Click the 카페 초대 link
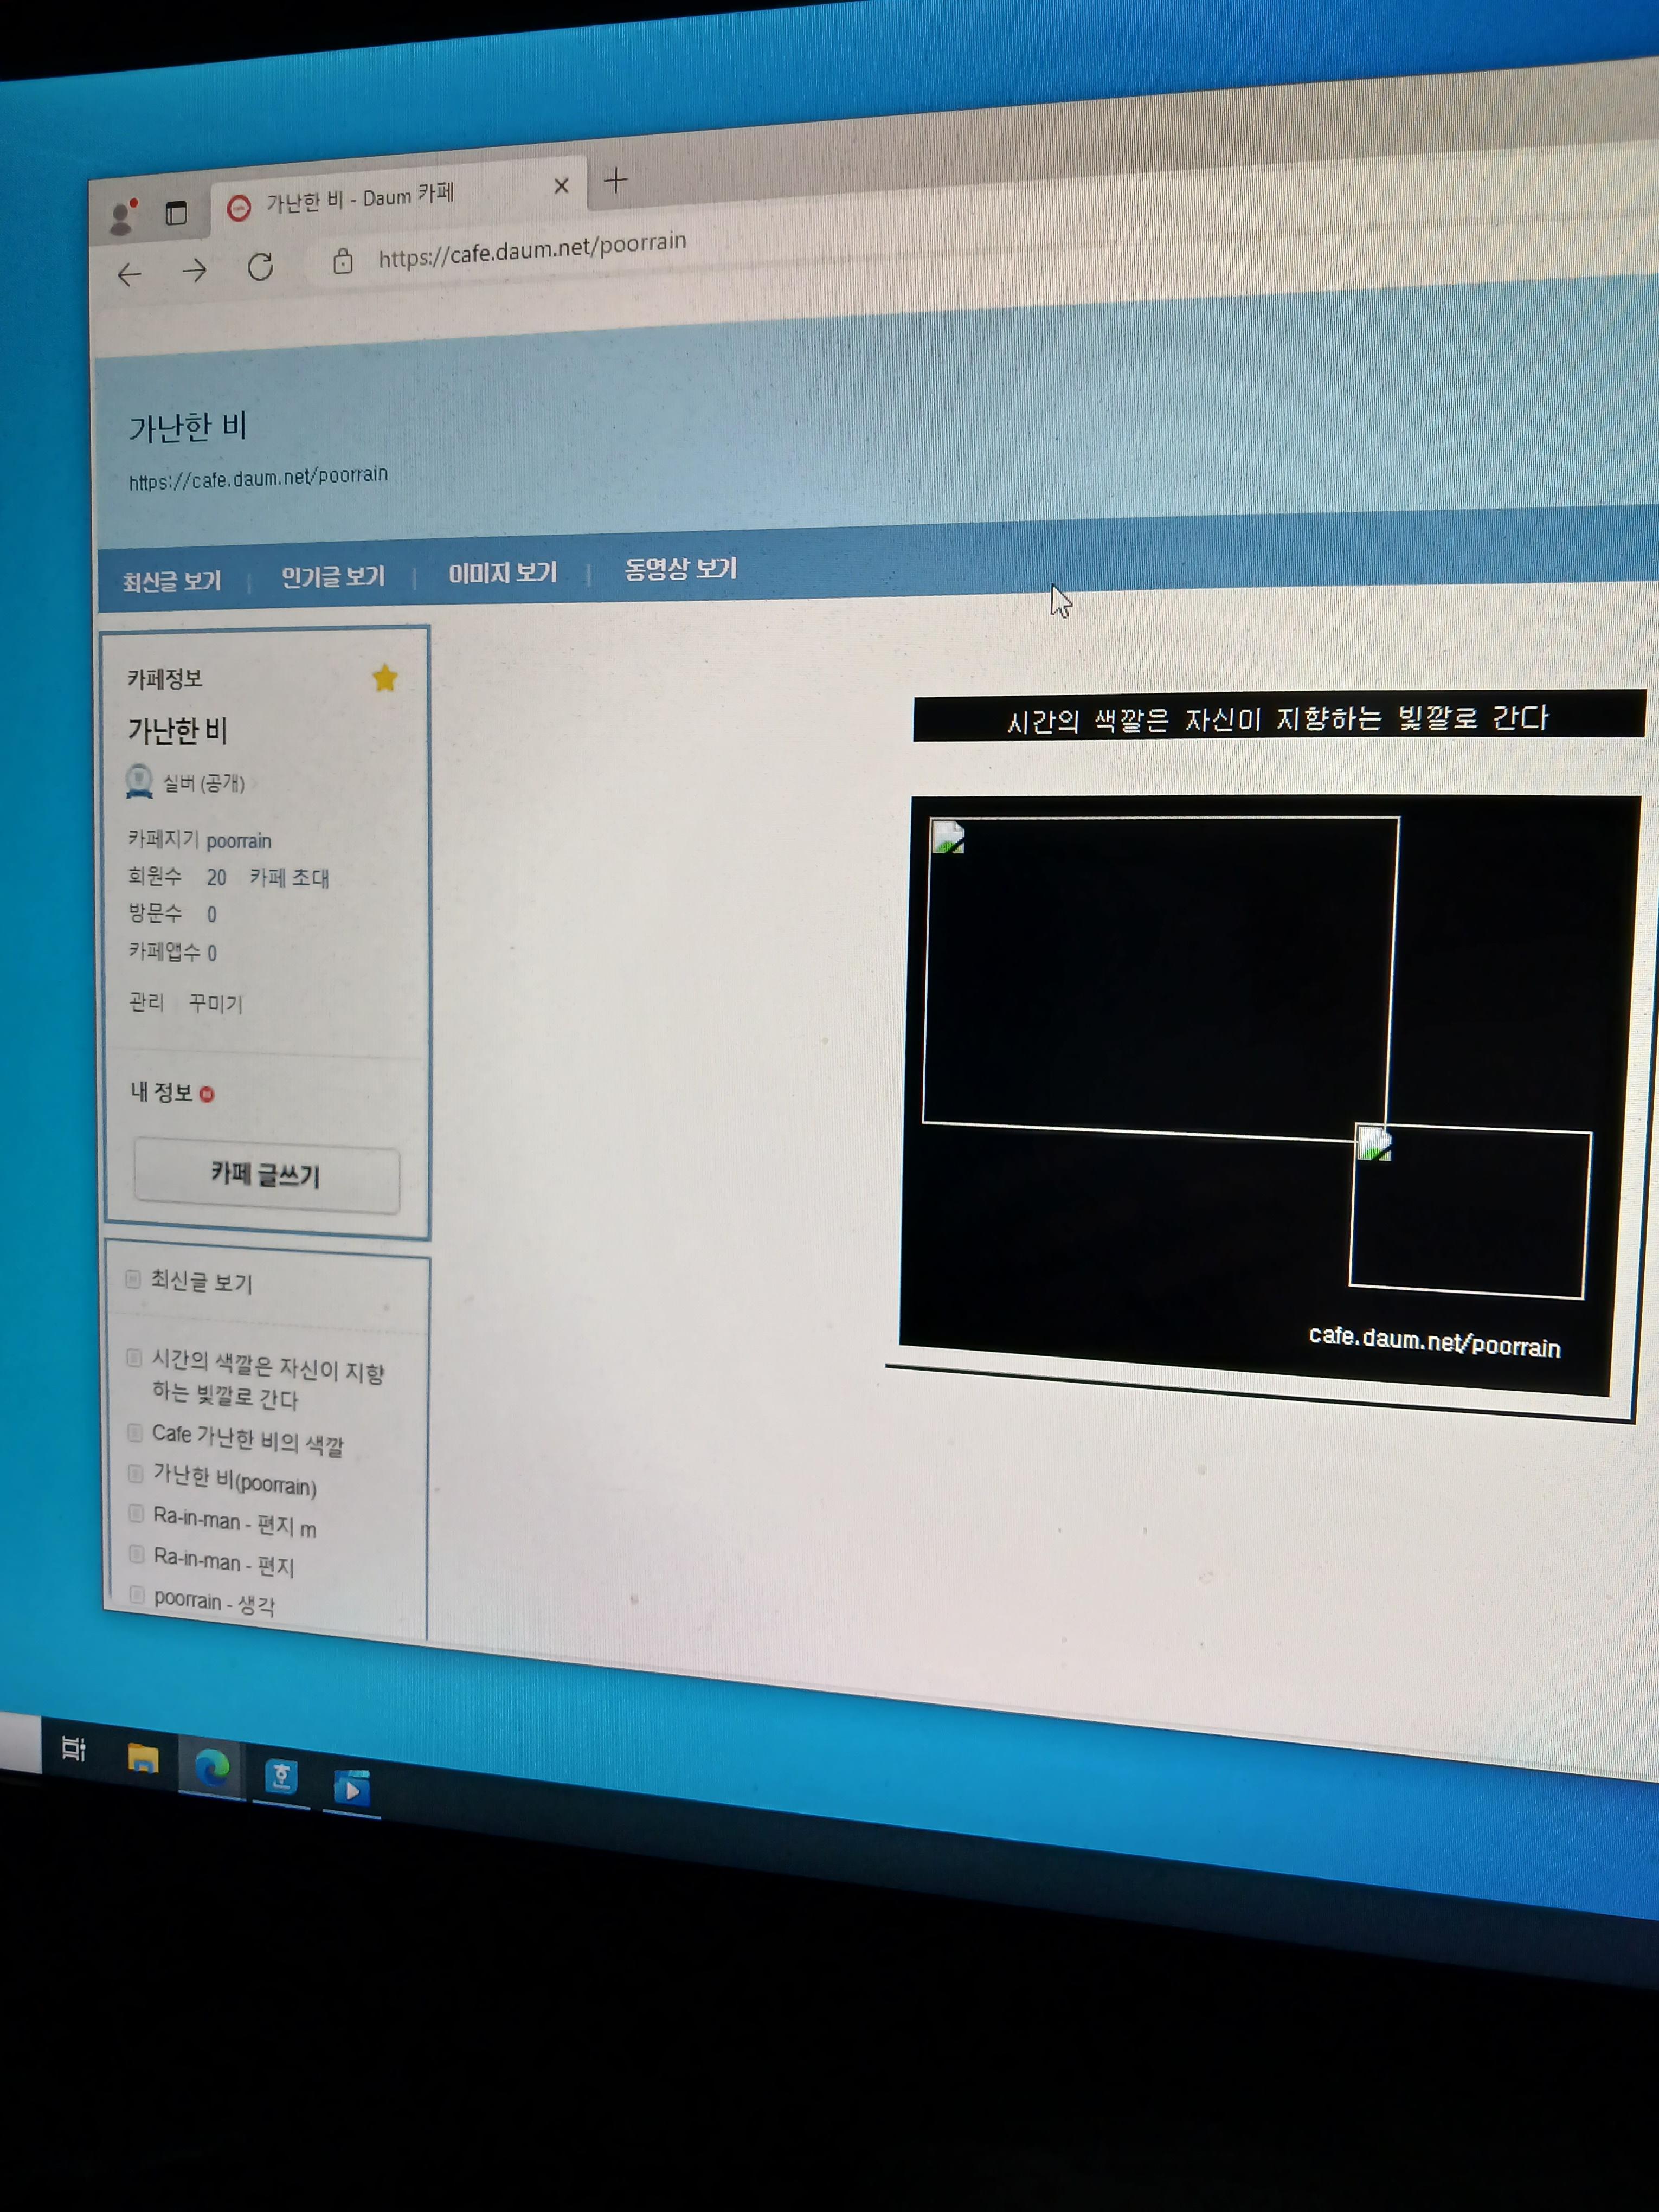 (x=290, y=878)
